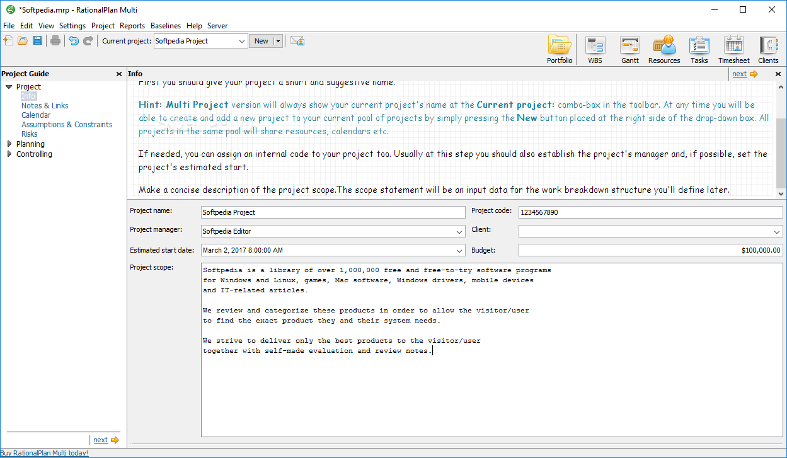Open the Client dropdown
The height and width of the screenshot is (458, 787).
click(777, 232)
